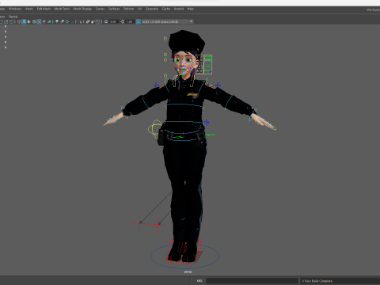Toggle X-Ray Active Components icon
Screen dimensions: 380x285
[x=93, y=21]
